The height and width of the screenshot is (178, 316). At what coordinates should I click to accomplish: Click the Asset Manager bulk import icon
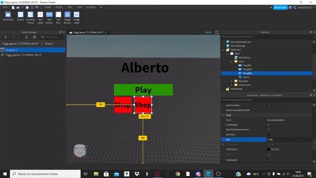(x=26, y=37)
